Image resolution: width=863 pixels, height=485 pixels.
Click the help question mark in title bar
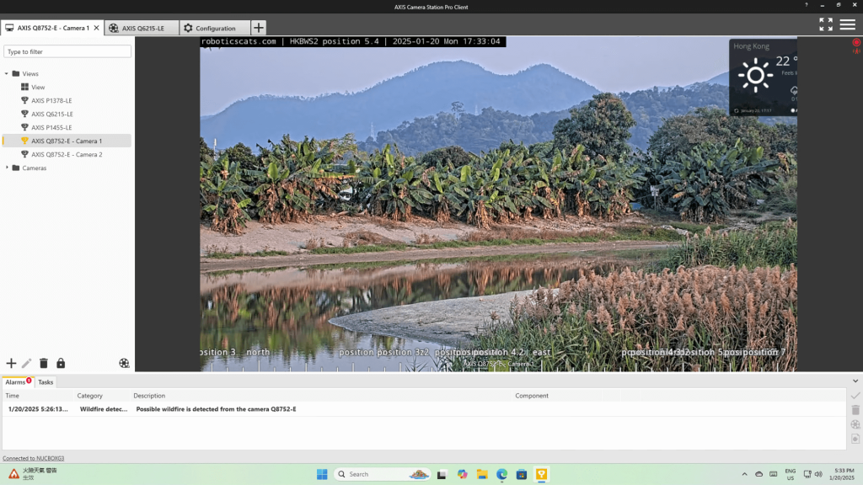(807, 5)
